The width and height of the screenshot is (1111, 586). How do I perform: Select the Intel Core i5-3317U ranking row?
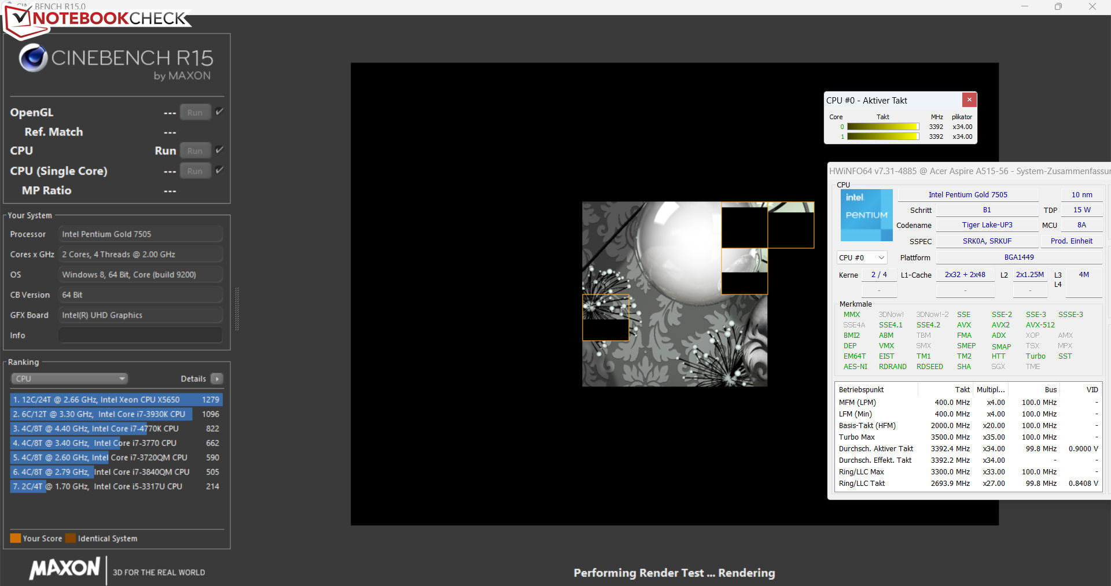[116, 487]
